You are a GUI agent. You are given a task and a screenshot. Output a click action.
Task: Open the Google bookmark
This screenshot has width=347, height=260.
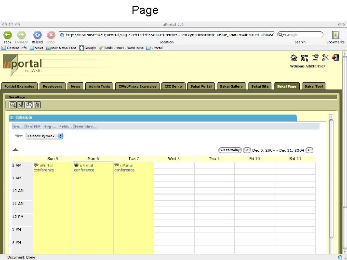pyautogui.click(x=88, y=48)
